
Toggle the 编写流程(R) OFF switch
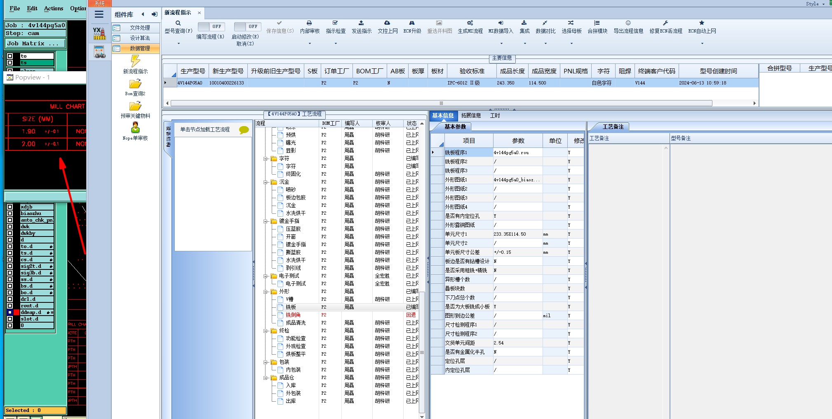point(211,26)
